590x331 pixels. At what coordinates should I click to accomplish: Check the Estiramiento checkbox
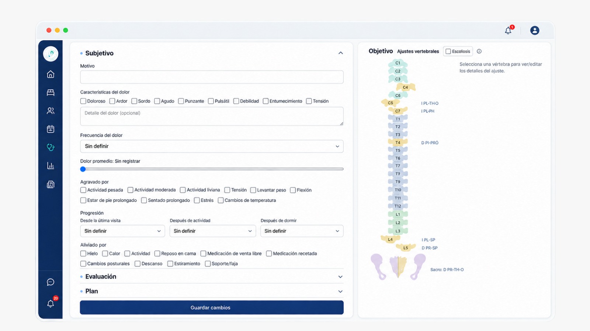click(x=170, y=264)
